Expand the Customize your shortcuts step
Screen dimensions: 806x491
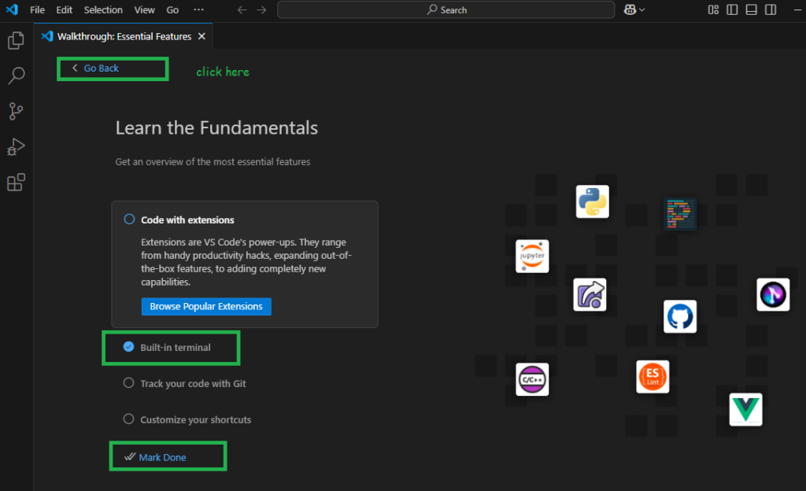[x=195, y=419]
